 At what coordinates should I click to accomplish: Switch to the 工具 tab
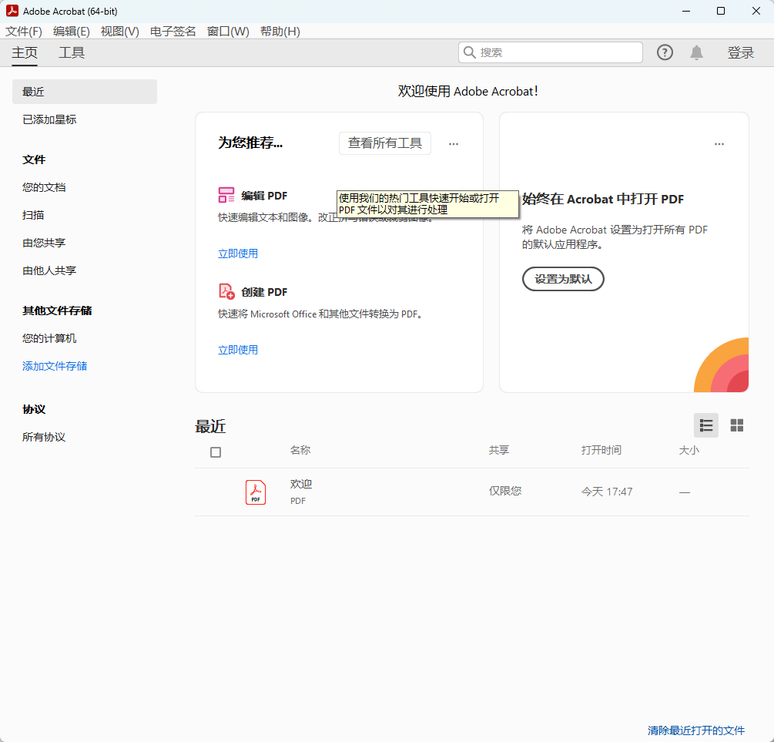pyautogui.click(x=72, y=52)
